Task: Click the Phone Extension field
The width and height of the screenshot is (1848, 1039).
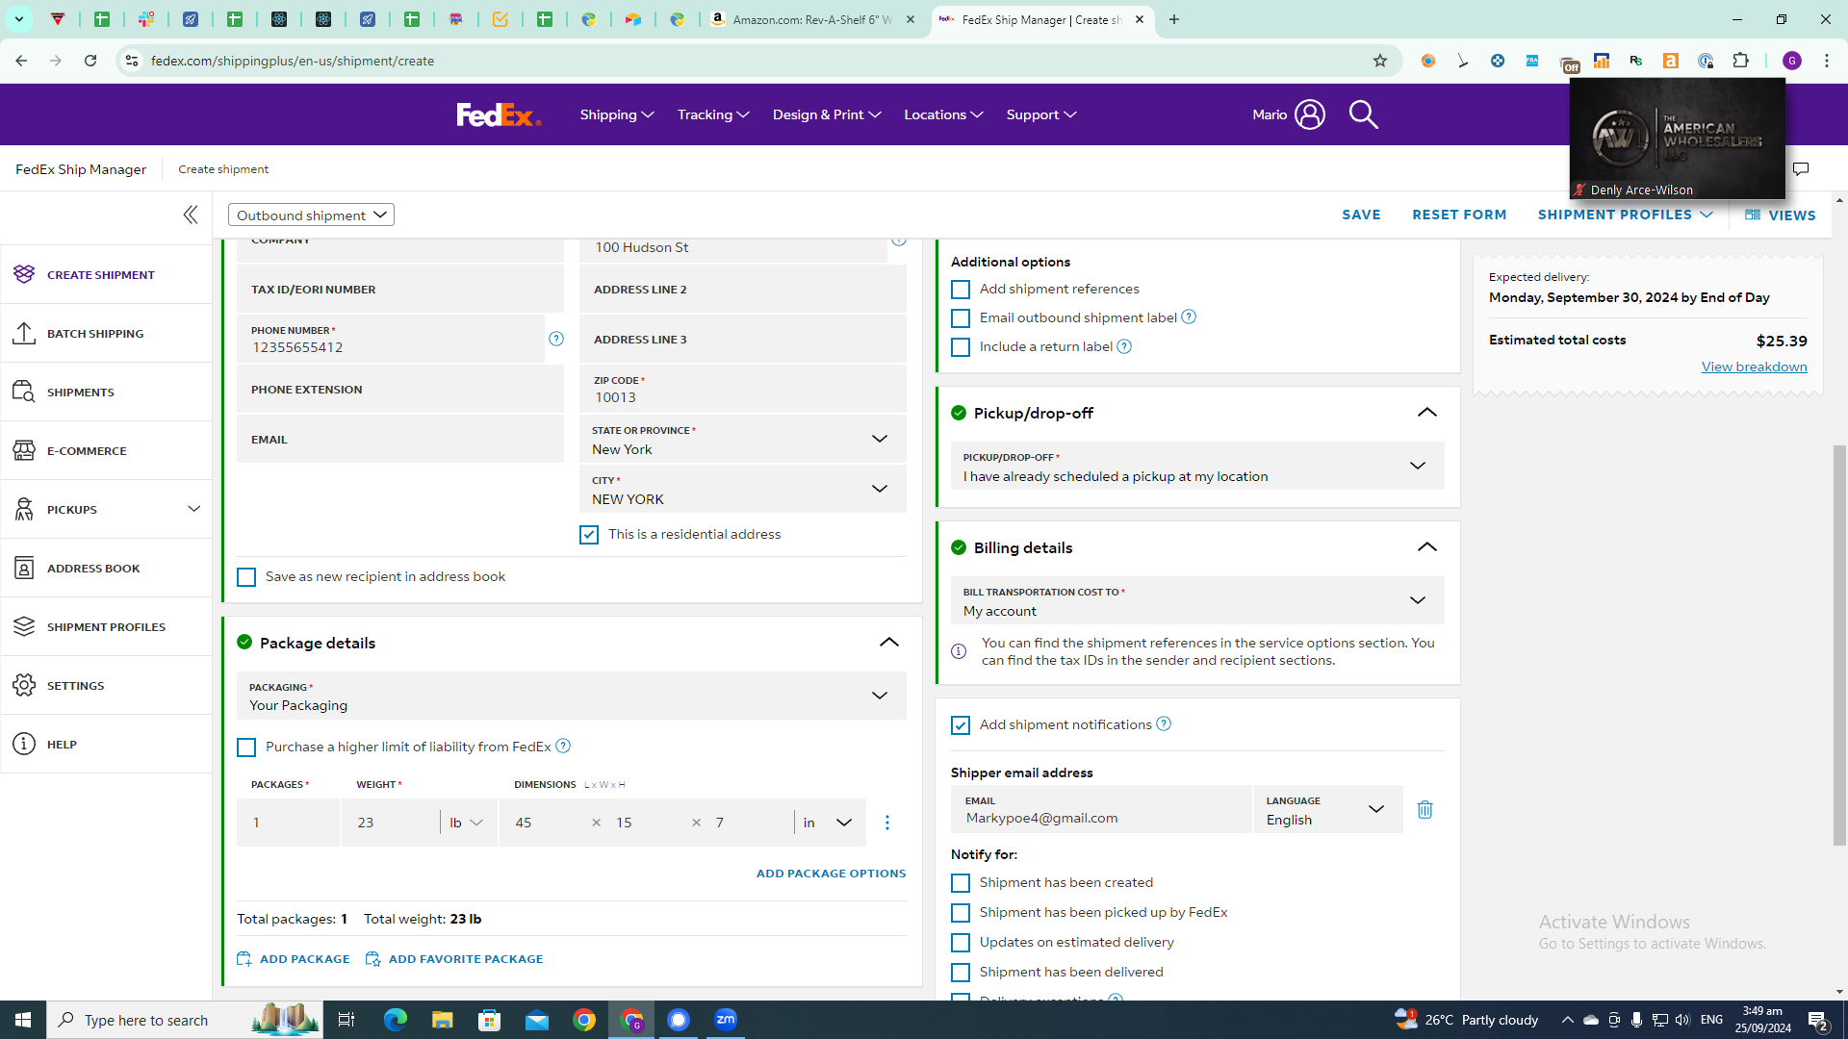Action: click(x=399, y=390)
